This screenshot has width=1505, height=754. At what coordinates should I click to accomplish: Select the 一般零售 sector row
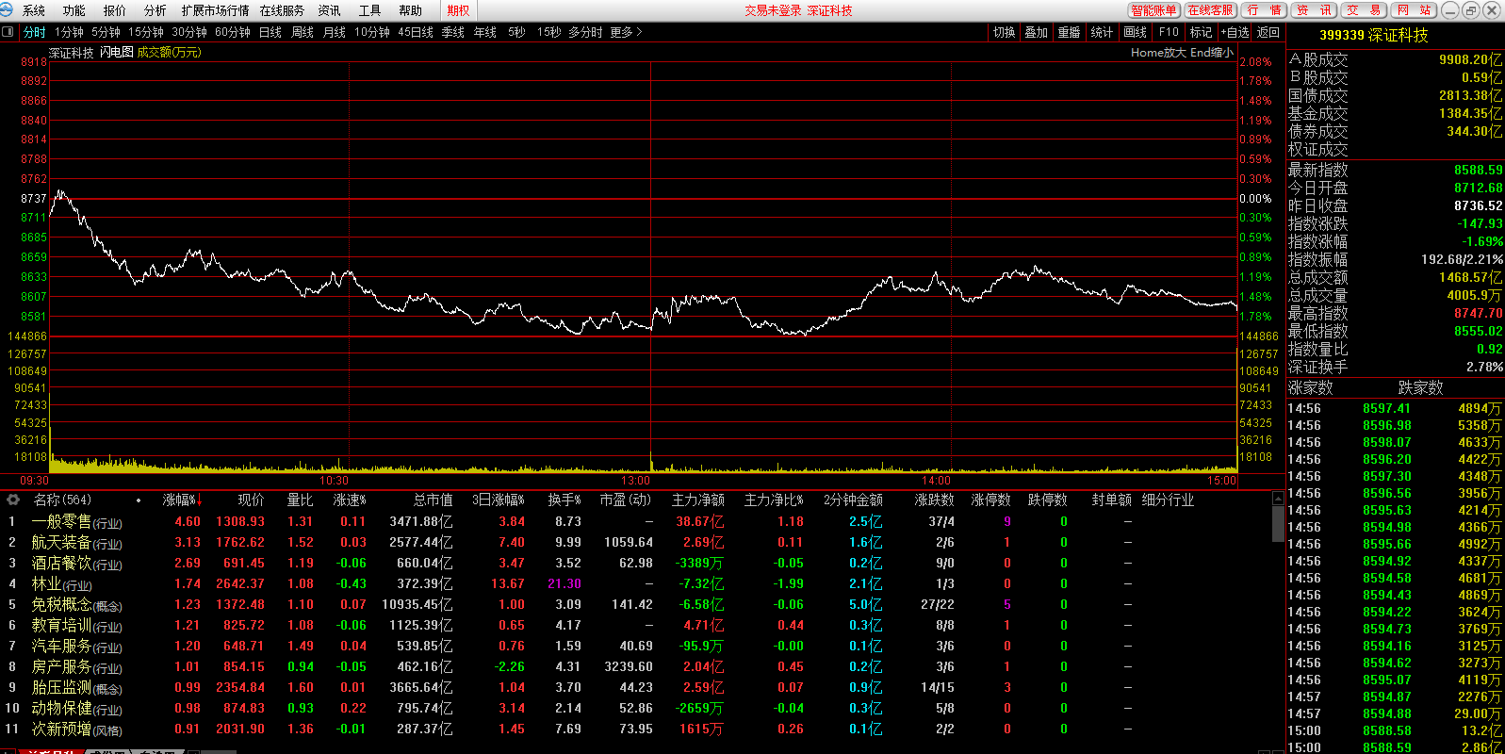pyautogui.click(x=61, y=521)
